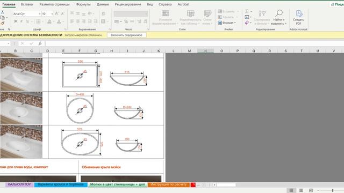Open the Вид ribbon tab

pos(150,4)
